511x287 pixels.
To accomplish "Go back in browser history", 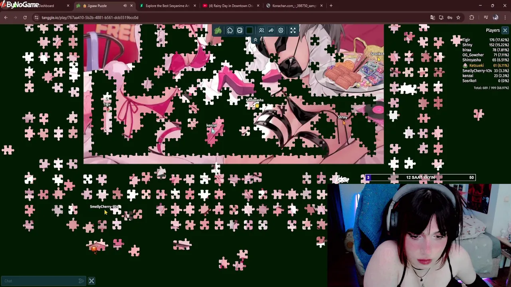I will pyautogui.click(x=6, y=18).
